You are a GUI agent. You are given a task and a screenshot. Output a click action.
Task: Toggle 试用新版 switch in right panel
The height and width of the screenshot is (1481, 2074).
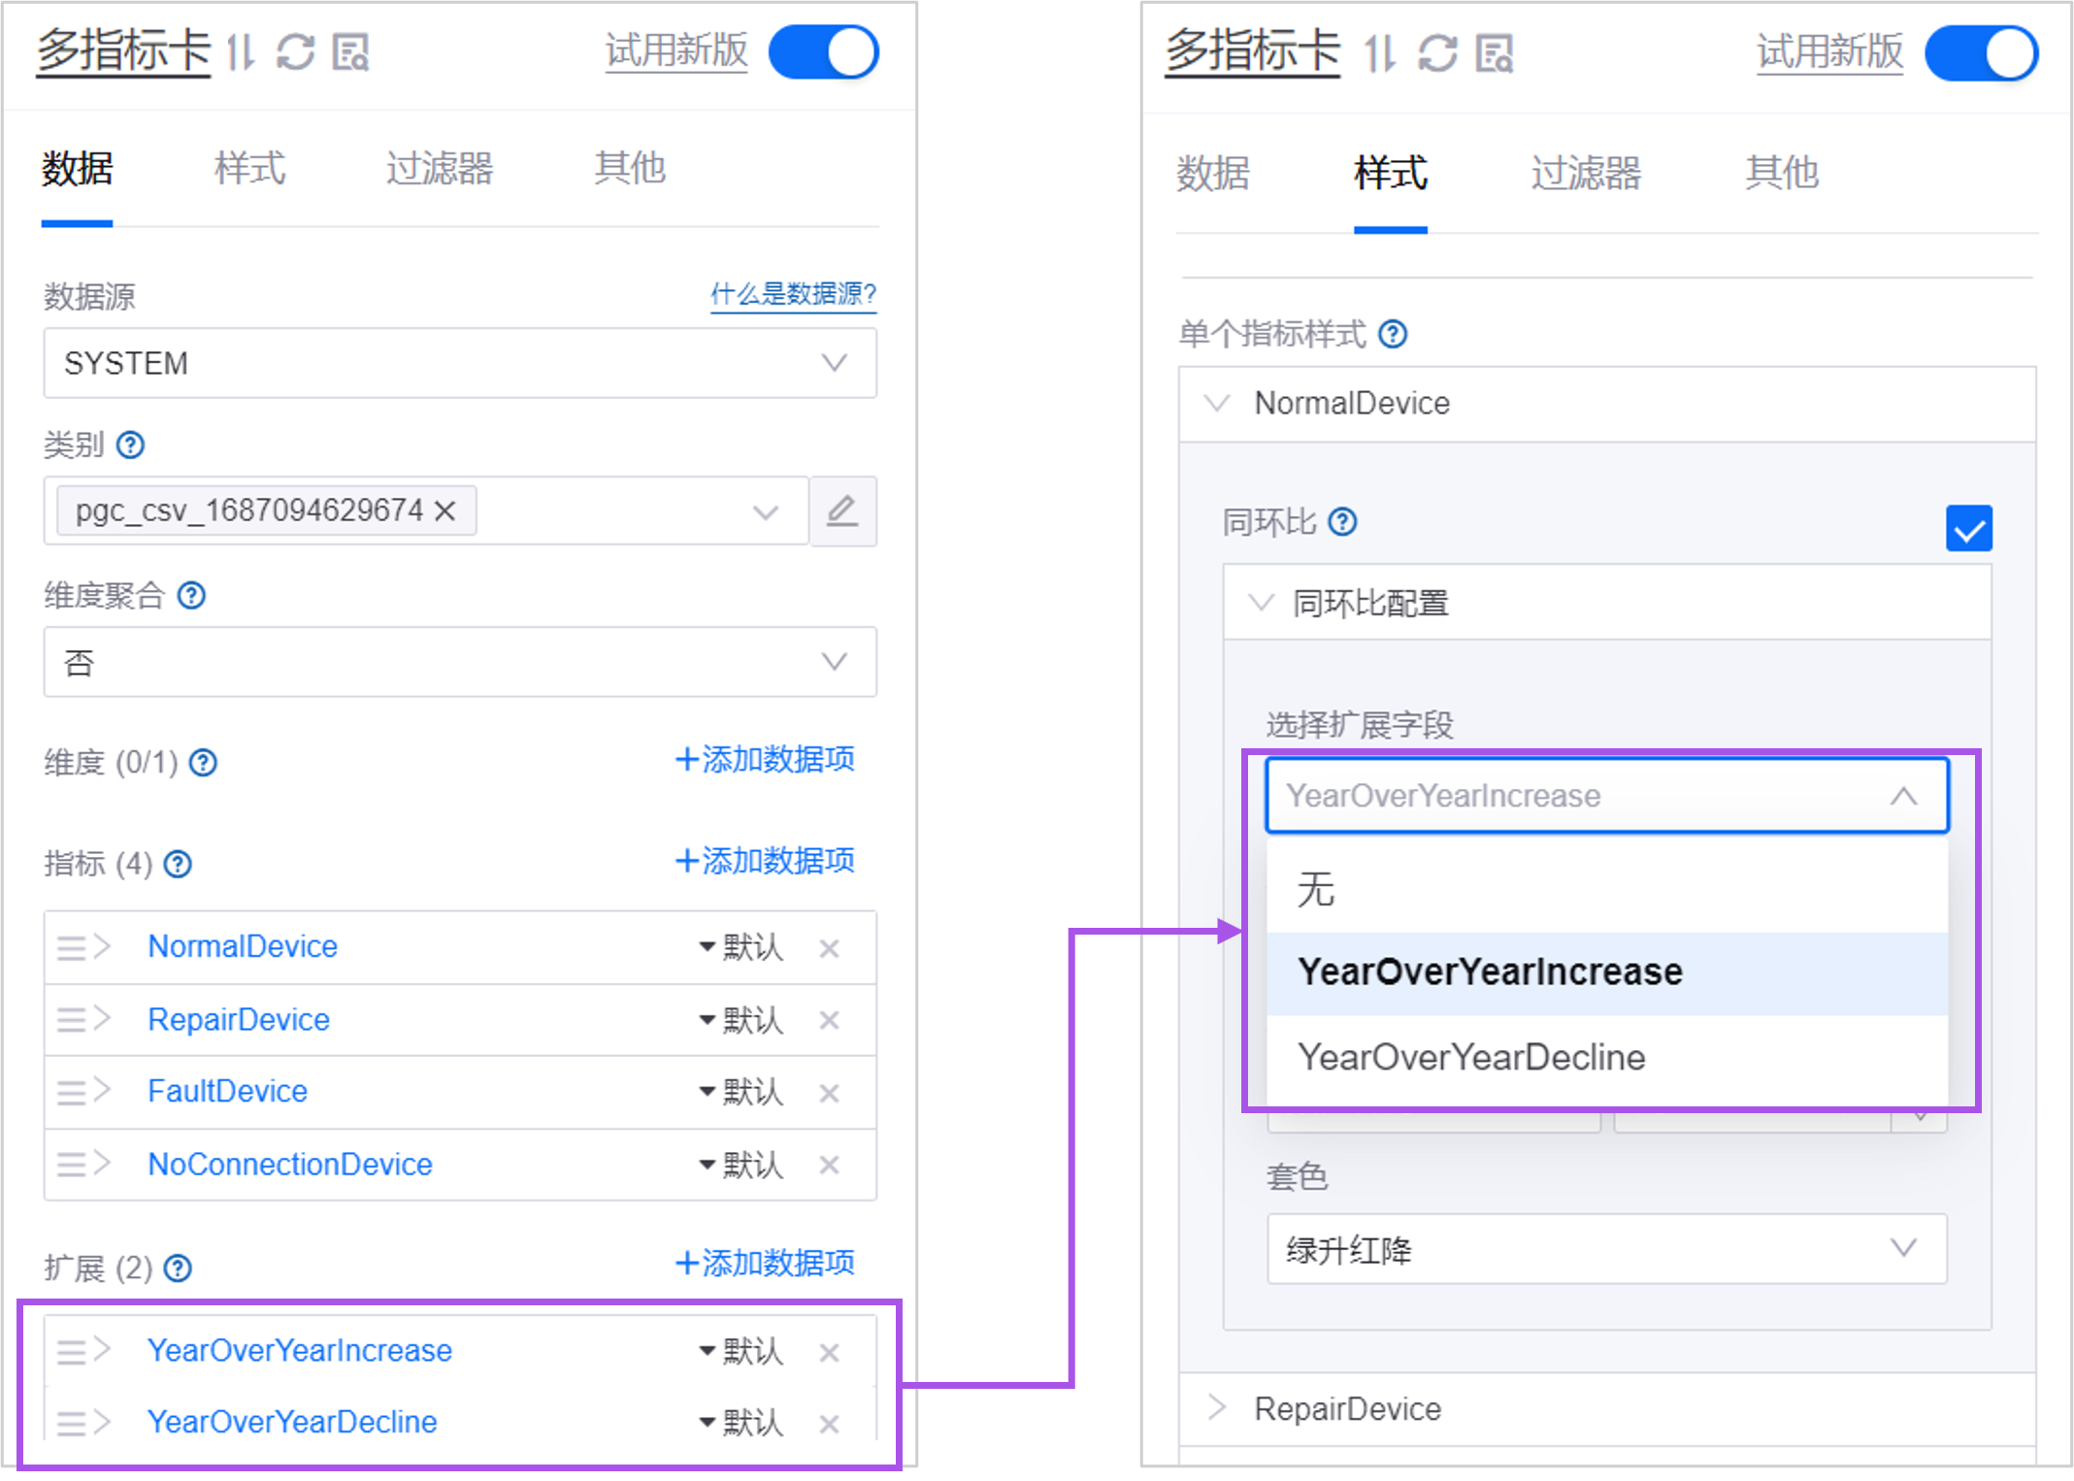pos(1981,53)
